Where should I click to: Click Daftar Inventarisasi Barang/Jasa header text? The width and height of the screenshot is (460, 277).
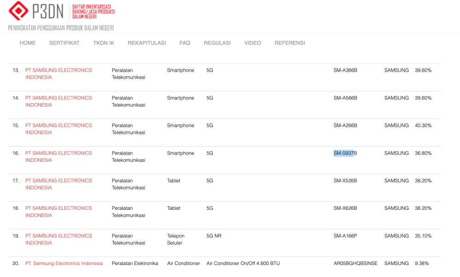tap(93, 12)
